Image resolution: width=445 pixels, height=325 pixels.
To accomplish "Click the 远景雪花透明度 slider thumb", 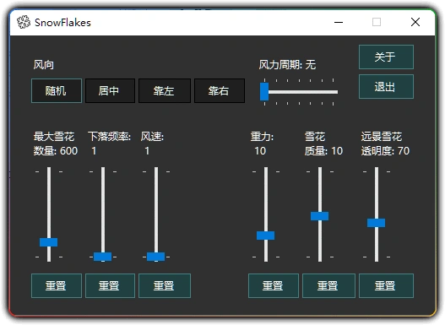I will coord(377,223).
